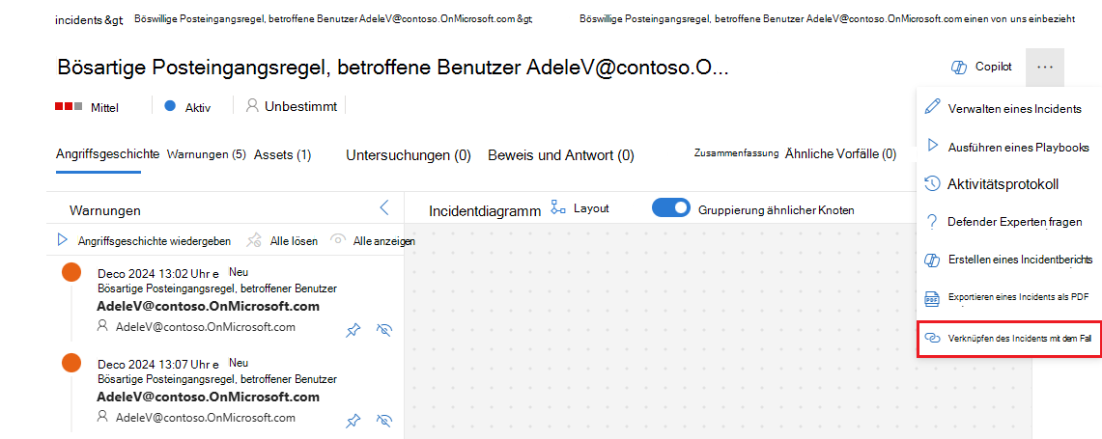Click Angriffsgeschichte wiedergeben button
This screenshot has height=439, width=1102.
tap(144, 241)
